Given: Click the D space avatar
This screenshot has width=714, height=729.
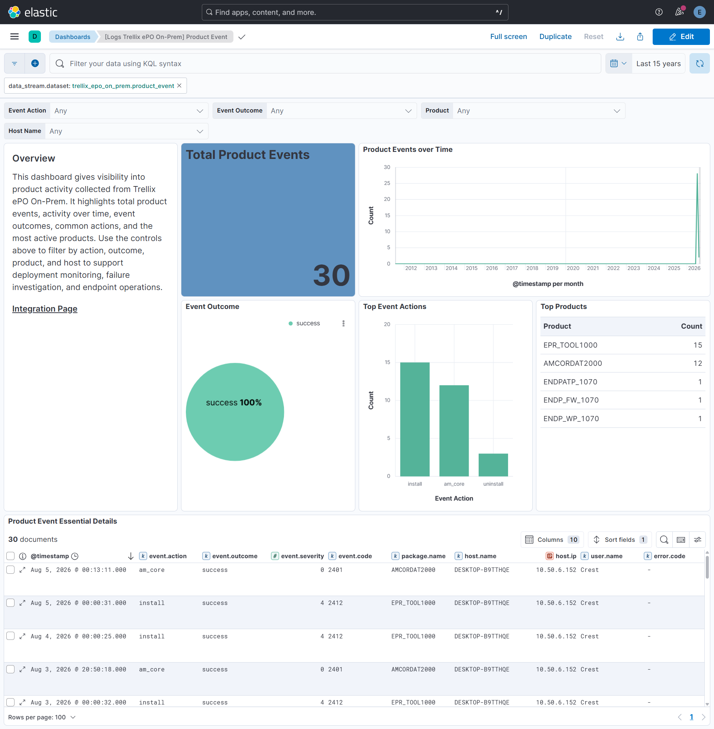Looking at the screenshot, I should coord(35,36).
